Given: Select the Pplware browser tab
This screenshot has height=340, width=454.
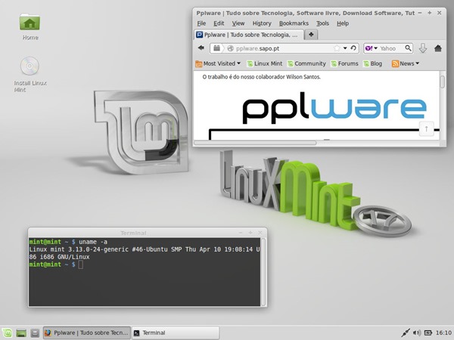Looking at the screenshot, I should click(249, 35).
